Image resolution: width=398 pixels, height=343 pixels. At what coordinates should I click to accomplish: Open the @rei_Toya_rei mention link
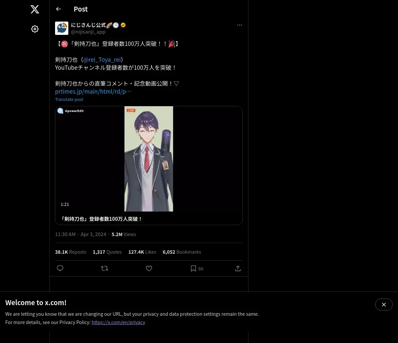[x=102, y=60]
